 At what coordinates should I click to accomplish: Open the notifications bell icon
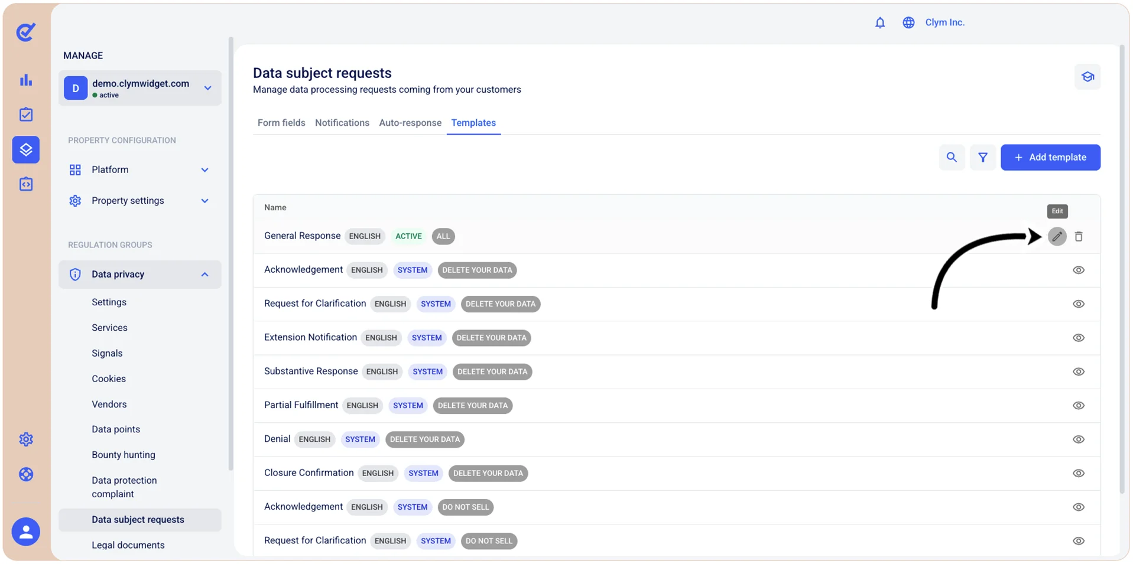point(880,22)
